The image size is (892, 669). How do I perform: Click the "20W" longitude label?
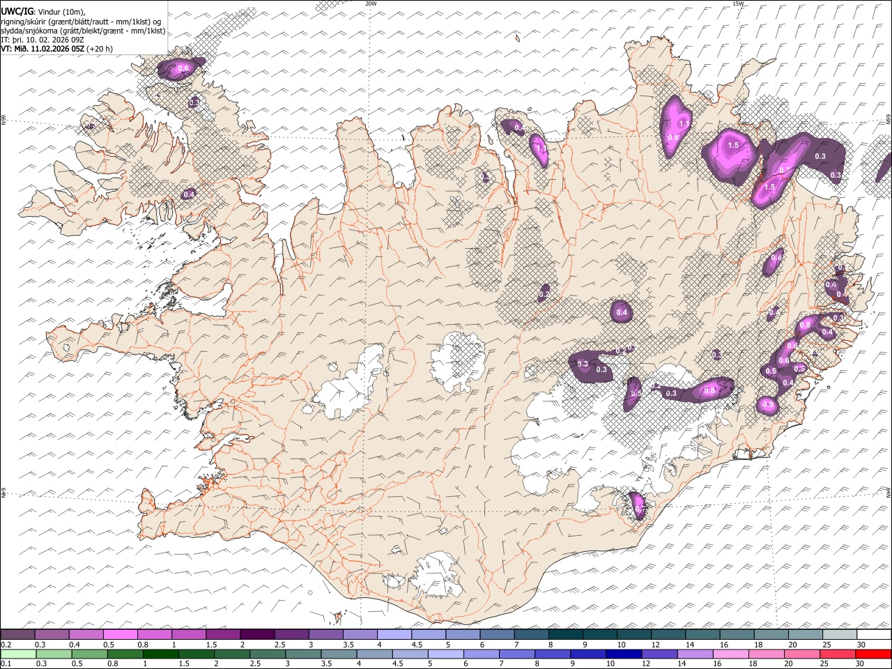pyautogui.click(x=371, y=3)
